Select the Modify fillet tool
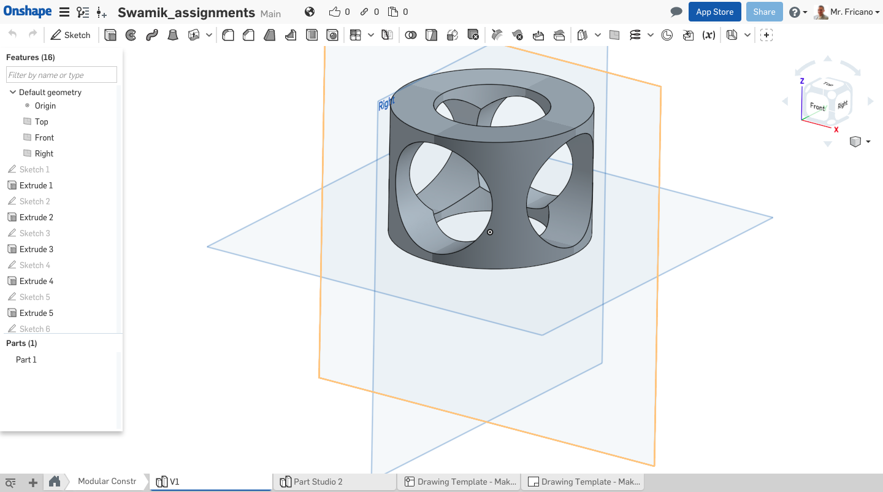883x492 pixels. pos(497,35)
